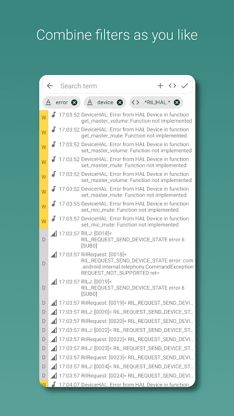Open the 17:03:57 set_mic_mute DeviceHAL log entry
Screen dimensions: 234x416
pos(118,222)
